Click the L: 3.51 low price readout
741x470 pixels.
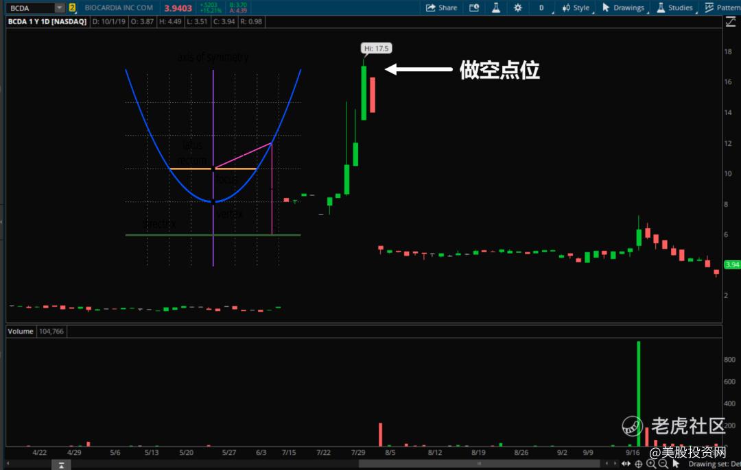coord(197,22)
